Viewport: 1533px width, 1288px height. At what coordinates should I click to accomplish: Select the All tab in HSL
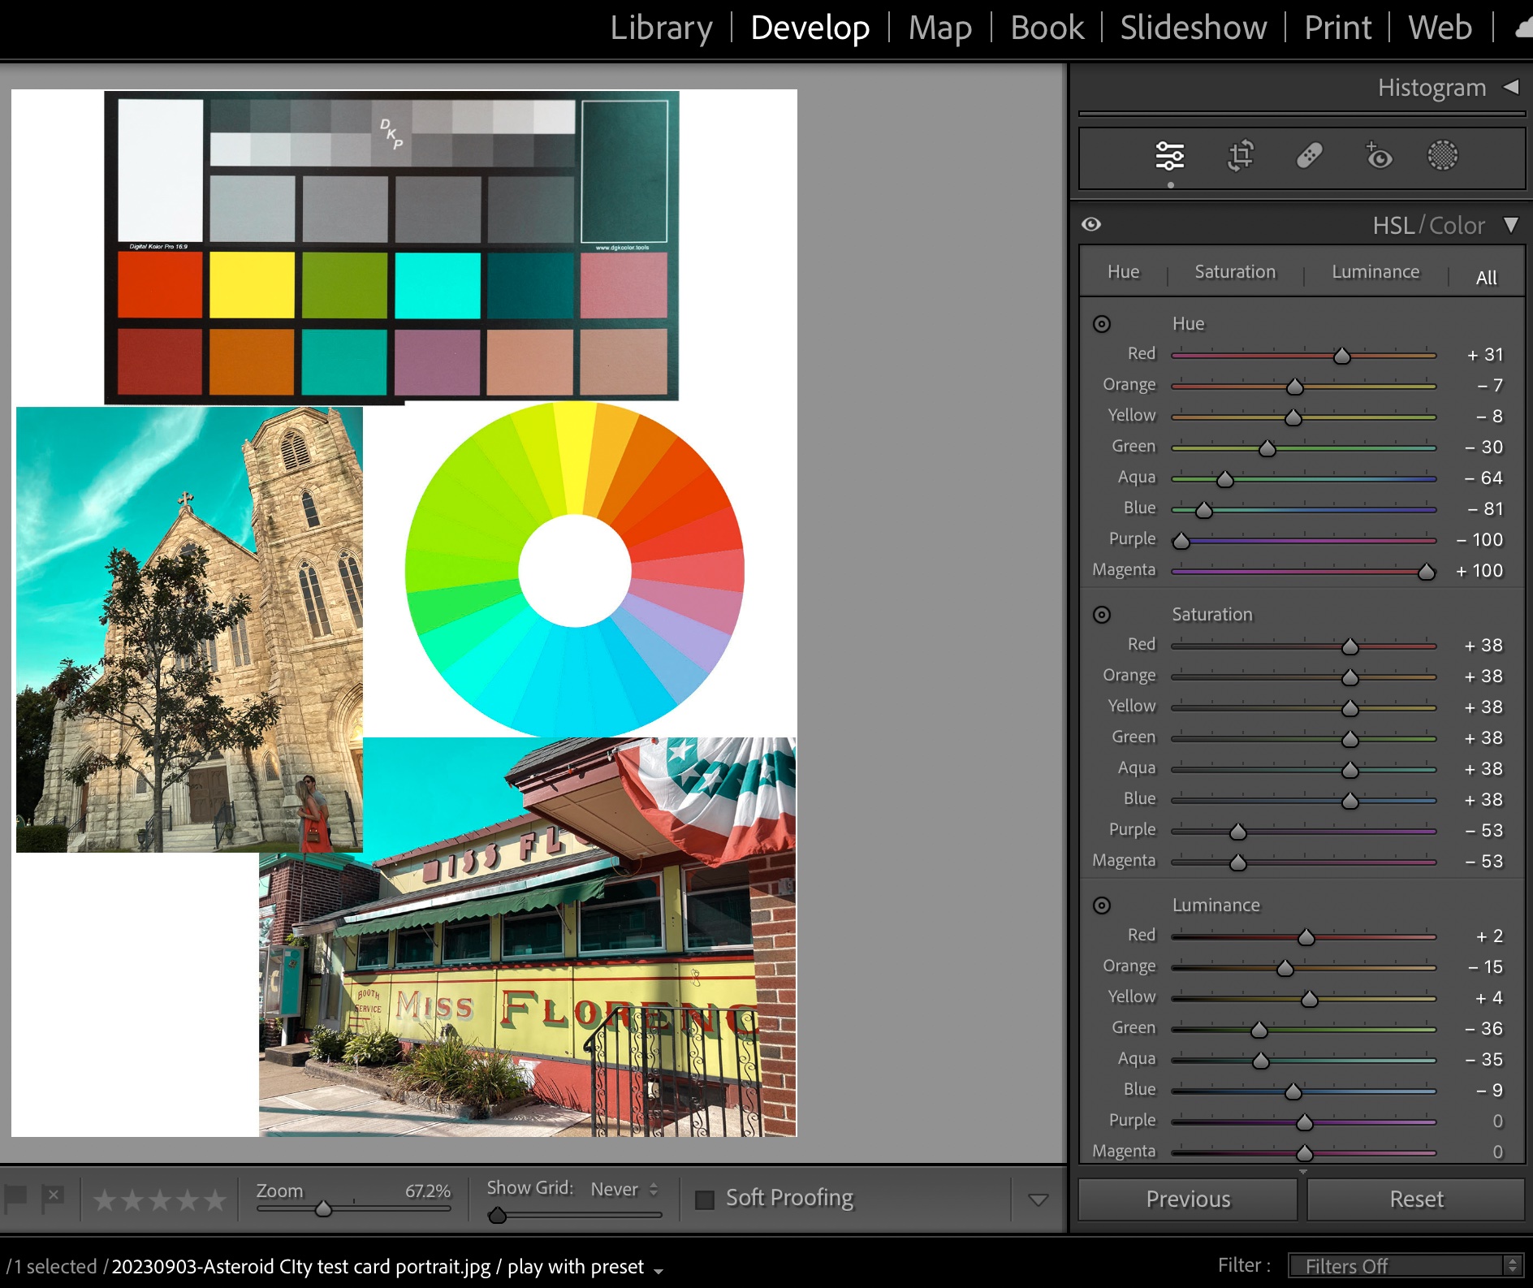pyautogui.click(x=1486, y=278)
